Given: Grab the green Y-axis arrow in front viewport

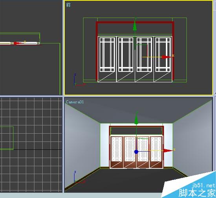Looking at the screenshot, I should coord(135,26).
